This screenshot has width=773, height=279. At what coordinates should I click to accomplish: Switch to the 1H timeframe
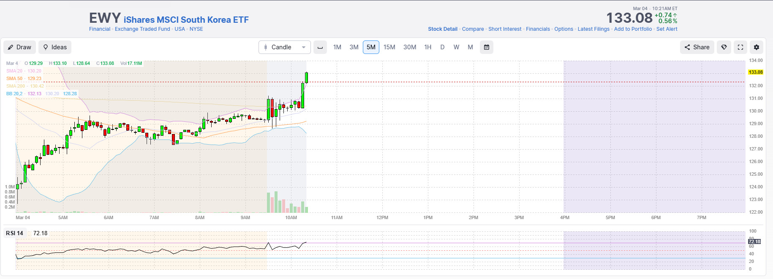click(x=428, y=47)
